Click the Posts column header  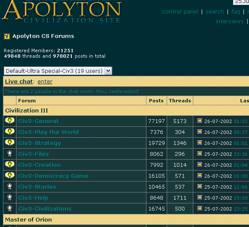click(156, 101)
